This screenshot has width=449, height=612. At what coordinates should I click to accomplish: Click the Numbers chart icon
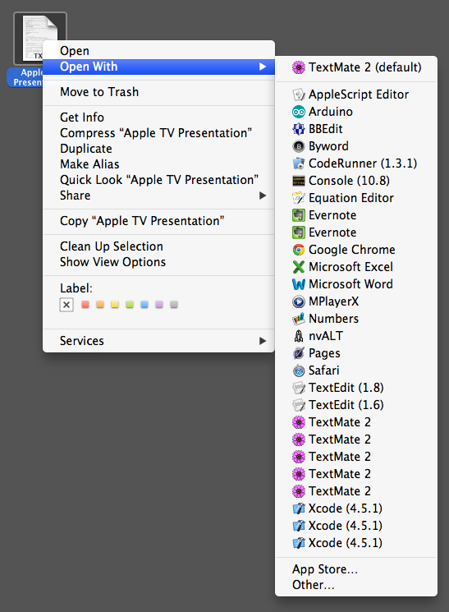[299, 319]
